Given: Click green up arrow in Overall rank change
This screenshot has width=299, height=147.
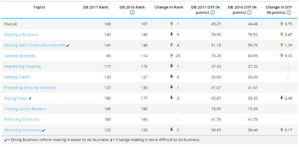Looking at the screenshot, I should [172, 24].
